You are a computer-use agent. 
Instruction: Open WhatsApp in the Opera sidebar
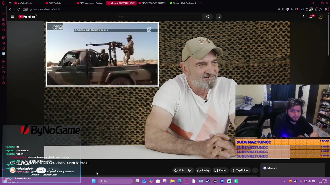pos(3,43)
